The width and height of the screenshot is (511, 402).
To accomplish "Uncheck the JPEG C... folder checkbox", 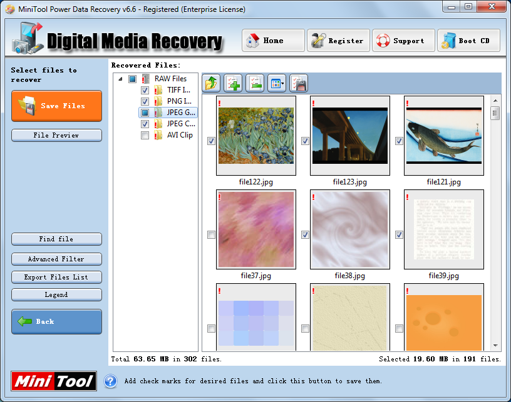I will tap(145, 124).
